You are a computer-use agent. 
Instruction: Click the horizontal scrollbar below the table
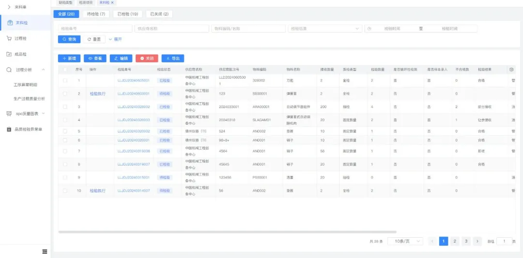pos(228,232)
